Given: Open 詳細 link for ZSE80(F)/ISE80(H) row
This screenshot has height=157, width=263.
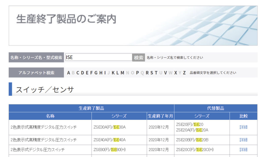Looking at the screenshot, I should coord(243,150).
